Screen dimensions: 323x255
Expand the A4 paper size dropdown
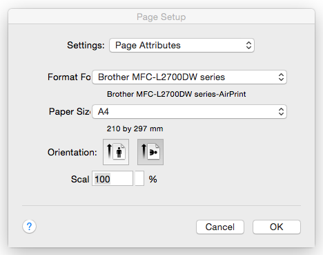189,112
